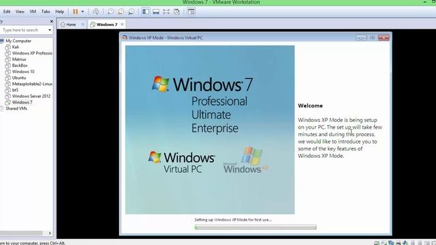Open the Help menu

point(59,12)
